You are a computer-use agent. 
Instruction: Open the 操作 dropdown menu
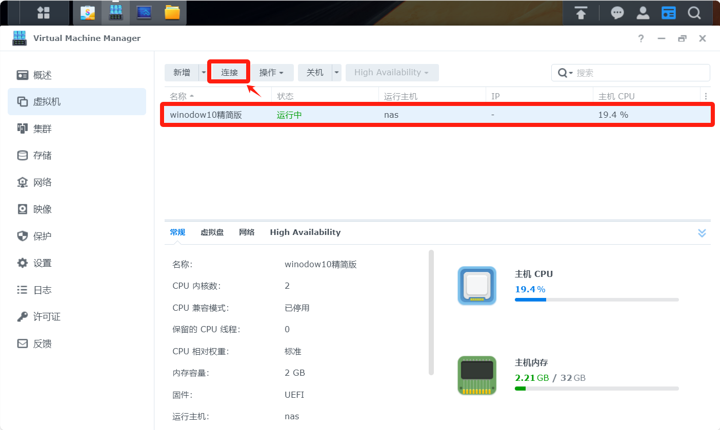(x=272, y=73)
